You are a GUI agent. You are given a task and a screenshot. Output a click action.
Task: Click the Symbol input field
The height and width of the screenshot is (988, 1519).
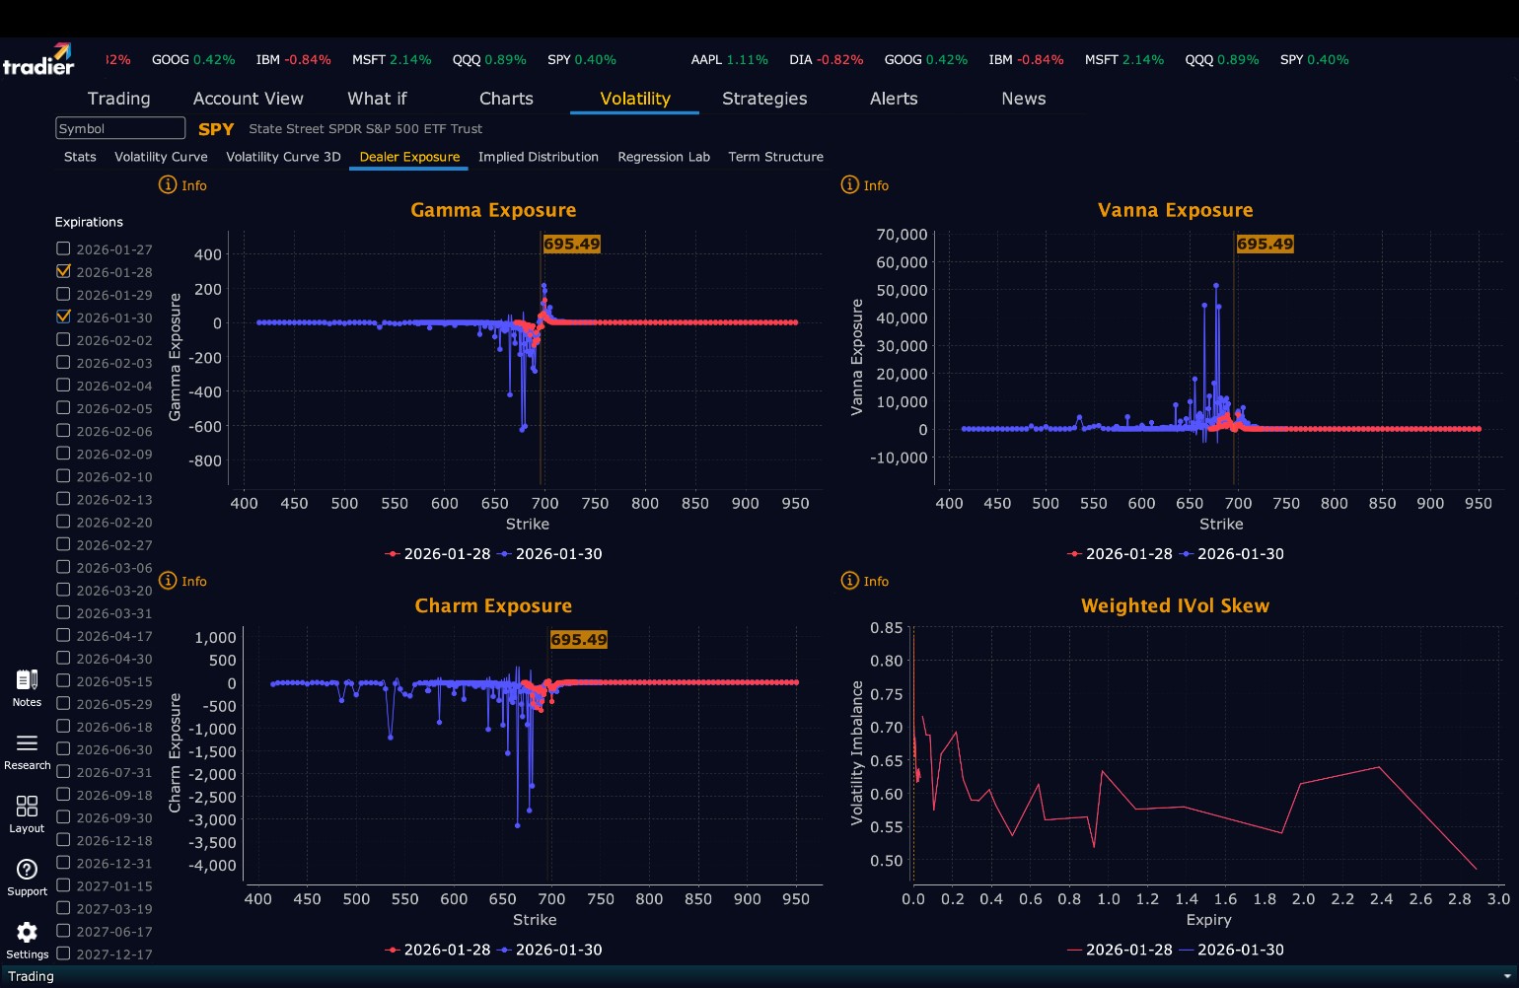[120, 128]
